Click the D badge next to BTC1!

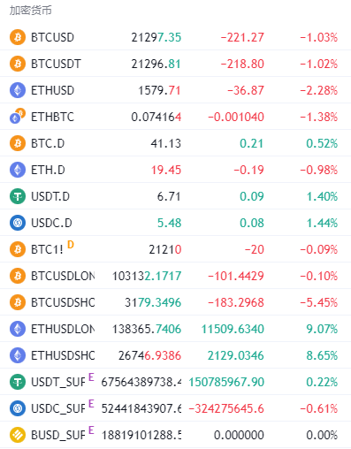[71, 245]
